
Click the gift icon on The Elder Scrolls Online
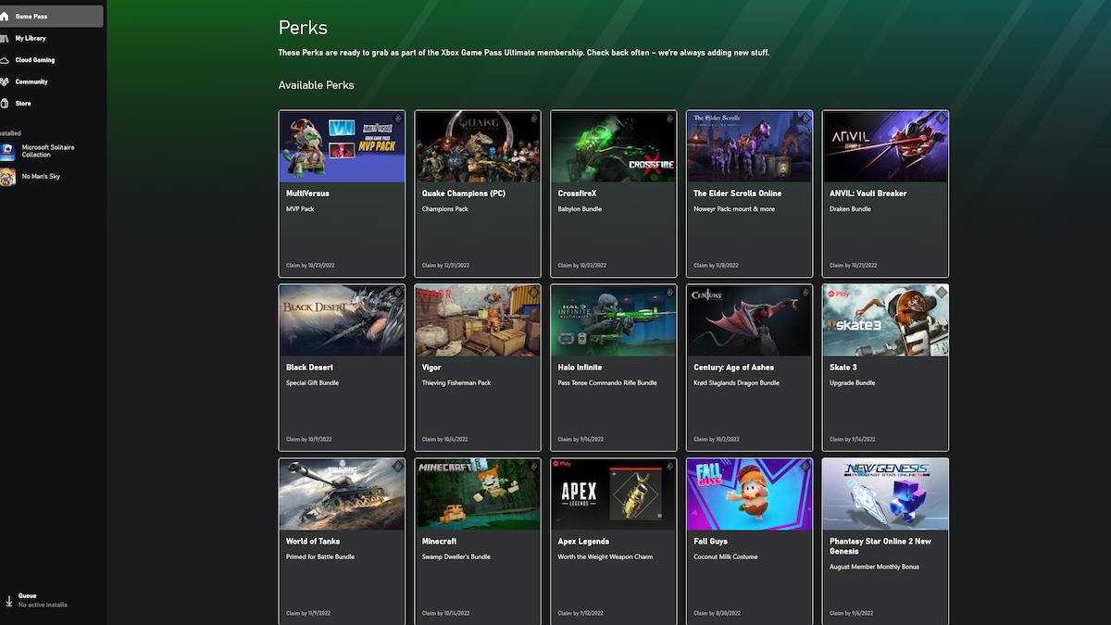pos(805,118)
